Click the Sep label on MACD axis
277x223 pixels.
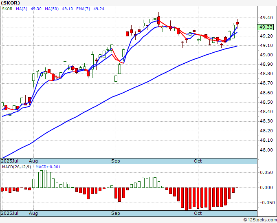tap(116, 213)
